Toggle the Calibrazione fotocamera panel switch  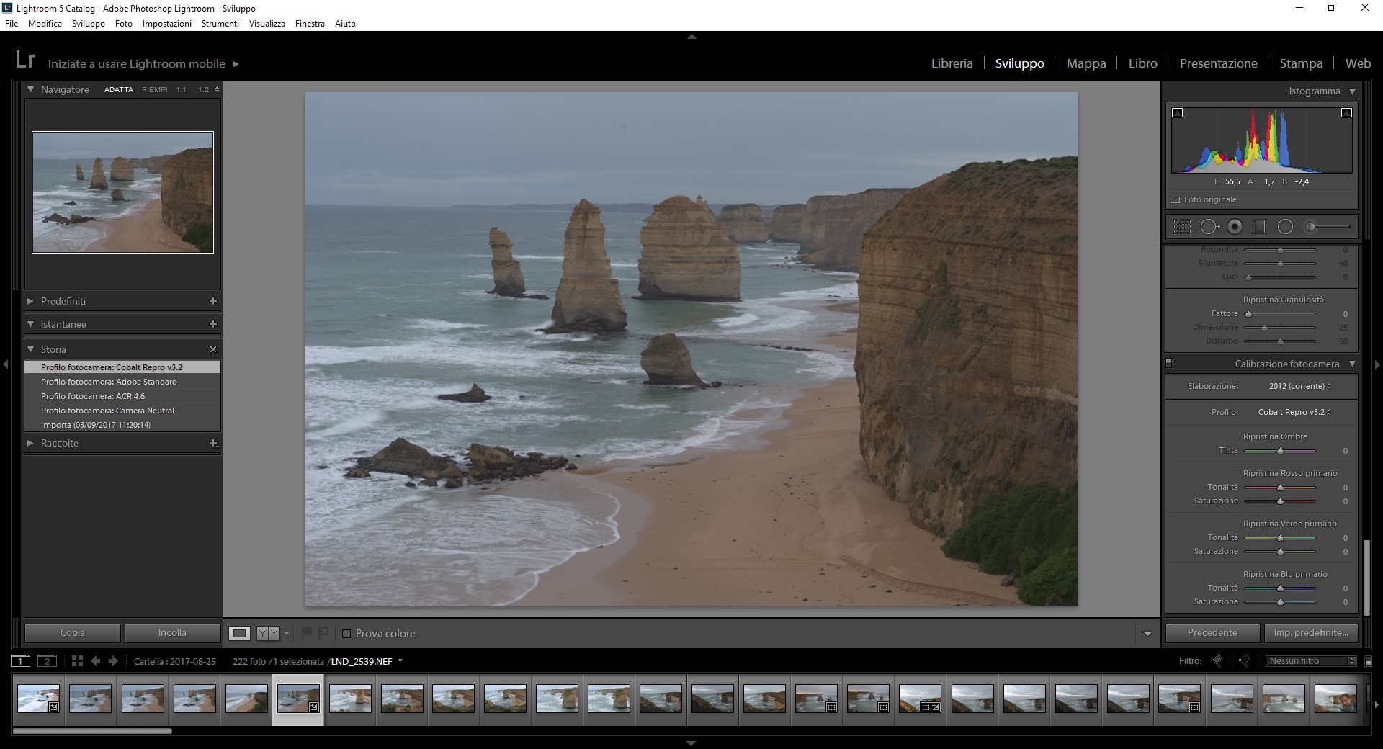click(x=1169, y=364)
